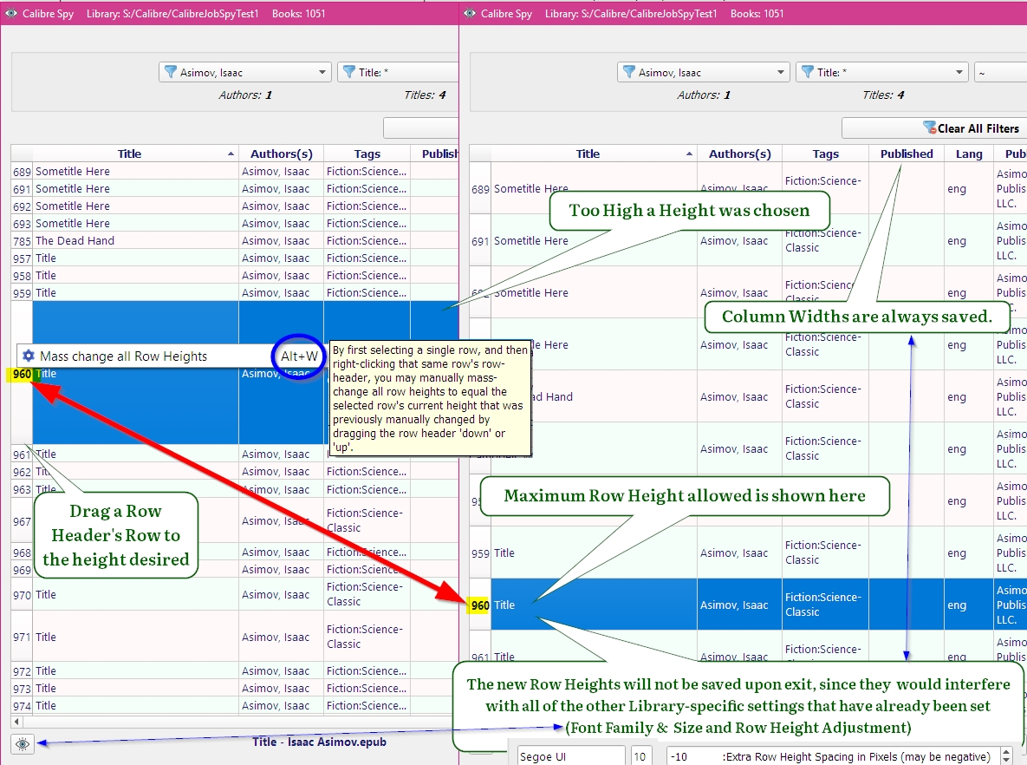Click the 'Segoe UI' font family field
Image resolution: width=1027 pixels, height=765 pixels.
coord(570,755)
